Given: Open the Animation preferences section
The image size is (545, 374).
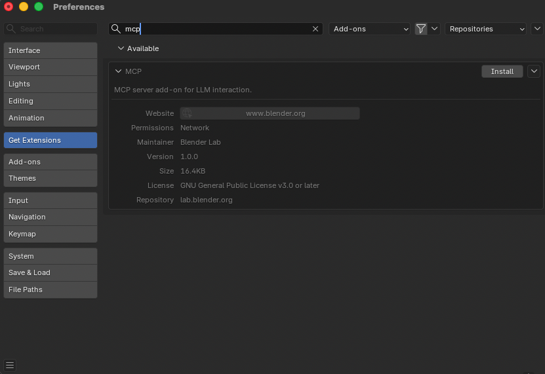Looking at the screenshot, I should (x=50, y=118).
